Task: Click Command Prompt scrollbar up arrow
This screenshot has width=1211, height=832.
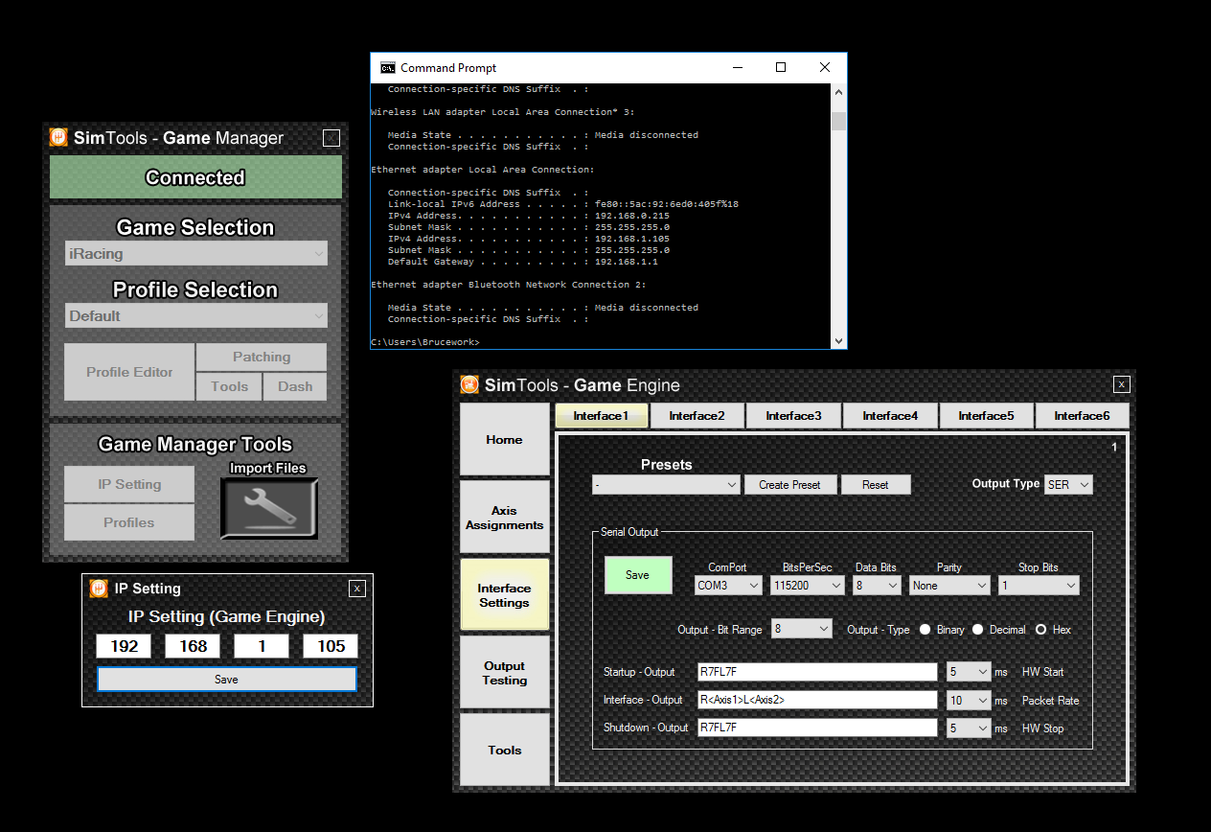Action: 838,91
